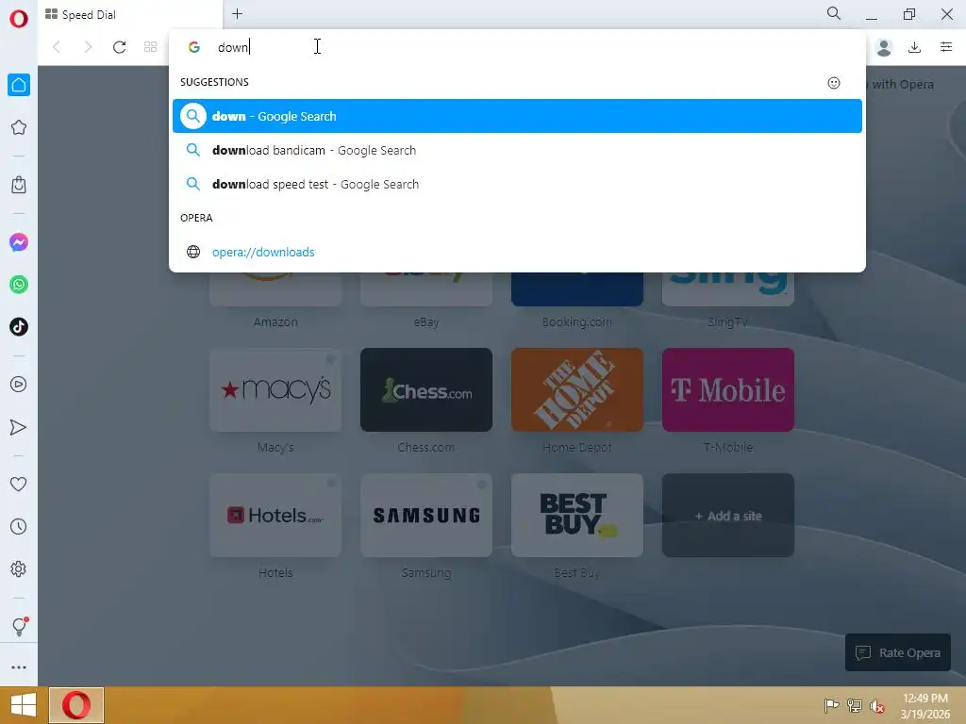
Task: Click the Rate Opera button
Action: [898, 652]
